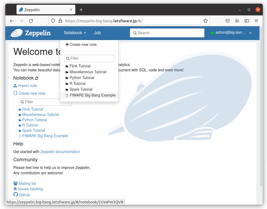Reload notes with the Notebook refresh icon
This screenshot has width=267, height=209.
[x=37, y=78]
